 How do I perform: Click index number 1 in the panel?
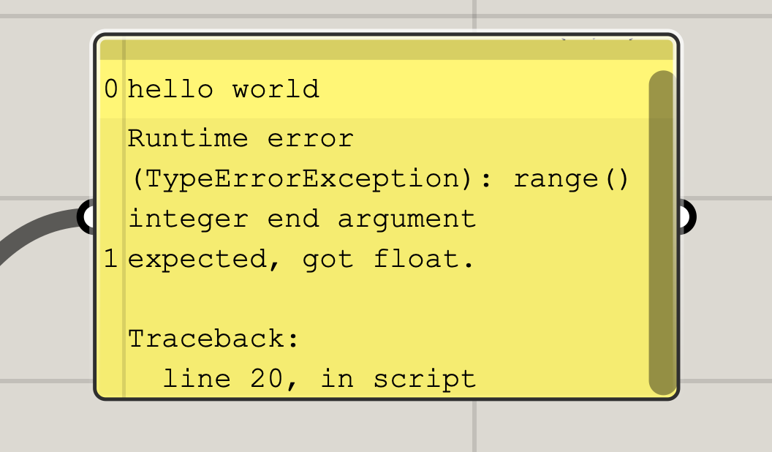coord(111,259)
